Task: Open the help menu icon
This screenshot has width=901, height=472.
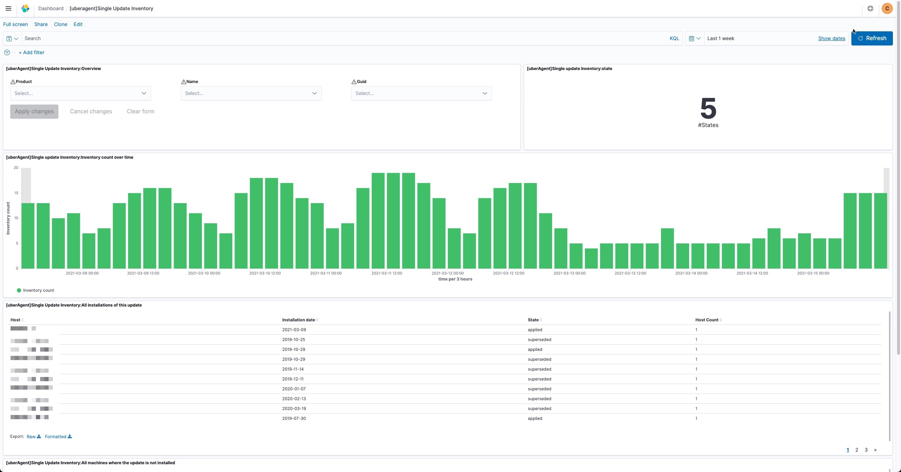Action: (870, 8)
